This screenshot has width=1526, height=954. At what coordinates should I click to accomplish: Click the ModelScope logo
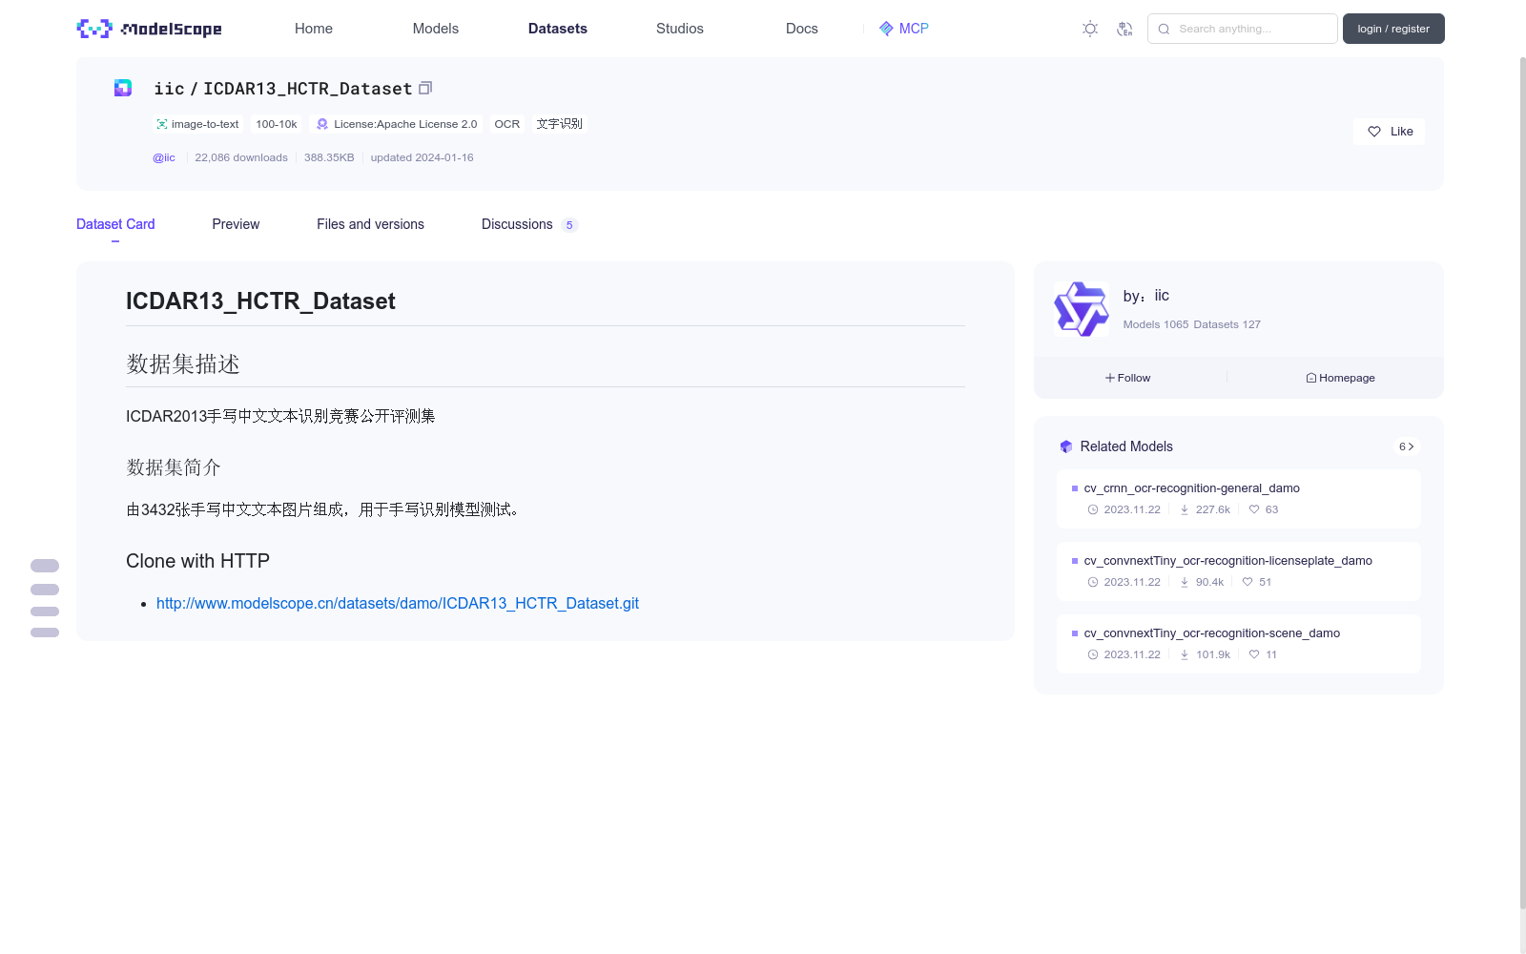coord(149,29)
